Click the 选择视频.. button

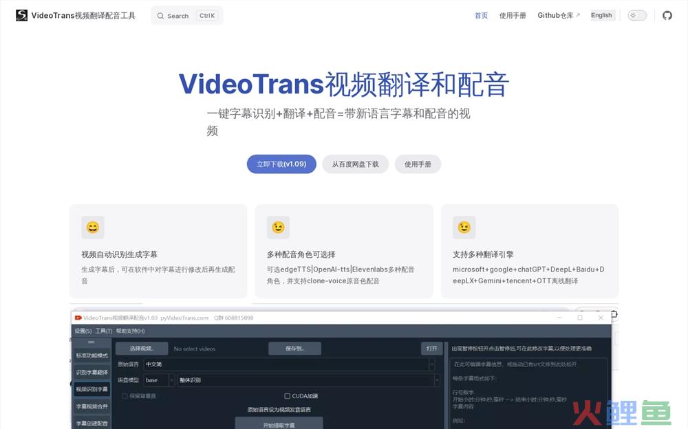(x=142, y=349)
